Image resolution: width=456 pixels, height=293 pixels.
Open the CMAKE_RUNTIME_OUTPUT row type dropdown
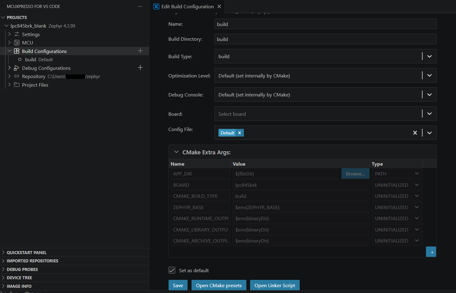click(x=397, y=218)
